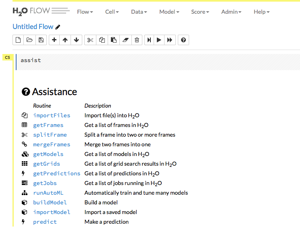300x235 pixels.
Task: Move the cell up with the up arrow
Action: click(65, 40)
